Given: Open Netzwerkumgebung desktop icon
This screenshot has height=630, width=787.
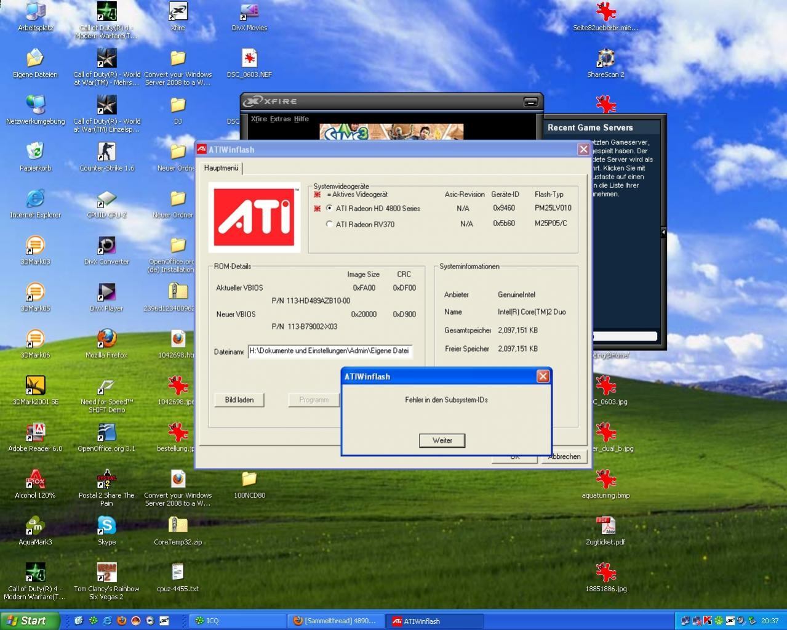Looking at the screenshot, I should (35, 110).
